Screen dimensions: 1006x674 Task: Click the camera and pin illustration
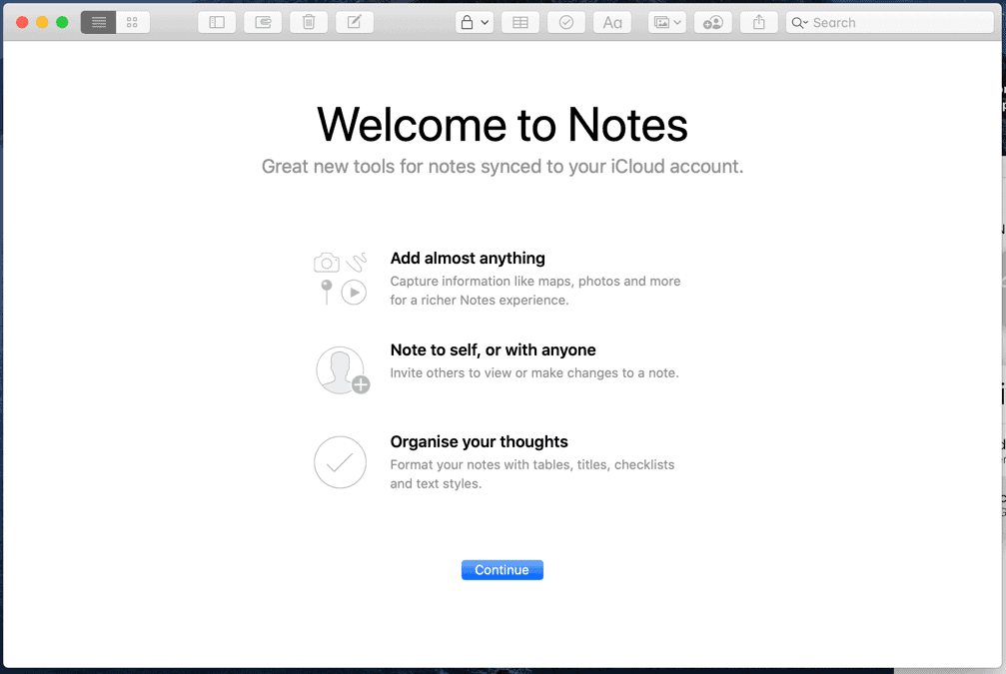click(x=341, y=278)
